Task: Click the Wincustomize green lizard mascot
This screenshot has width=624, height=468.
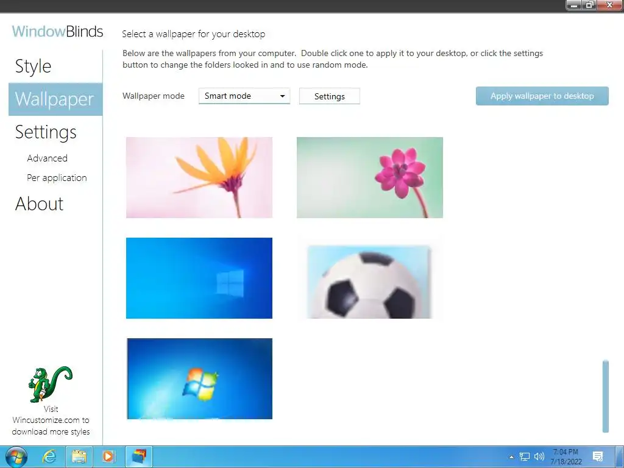Action: [x=51, y=384]
